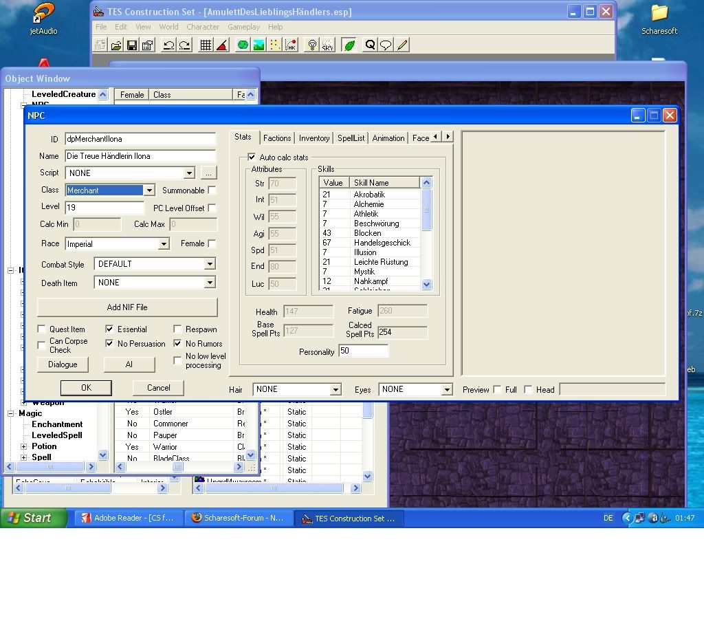Click the save floppy disk icon
704x621 pixels.
(132, 45)
